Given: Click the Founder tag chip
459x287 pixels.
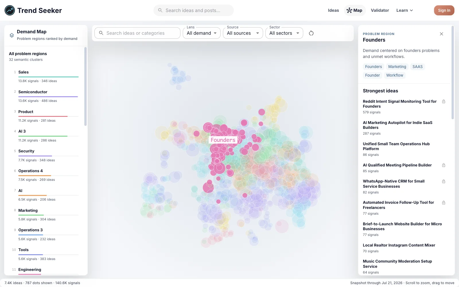Looking at the screenshot, I should pyautogui.click(x=372, y=75).
